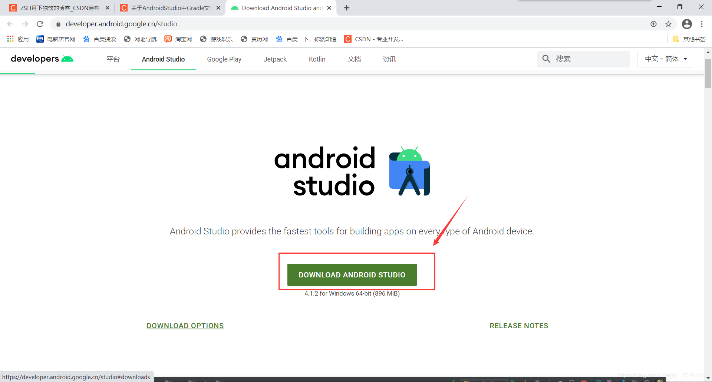Click the page vertical scrollbar thumb
712x382 pixels.
coord(708,73)
